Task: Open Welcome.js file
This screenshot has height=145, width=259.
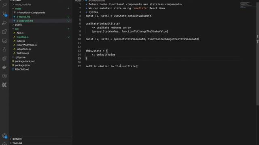Action: pos(23,53)
